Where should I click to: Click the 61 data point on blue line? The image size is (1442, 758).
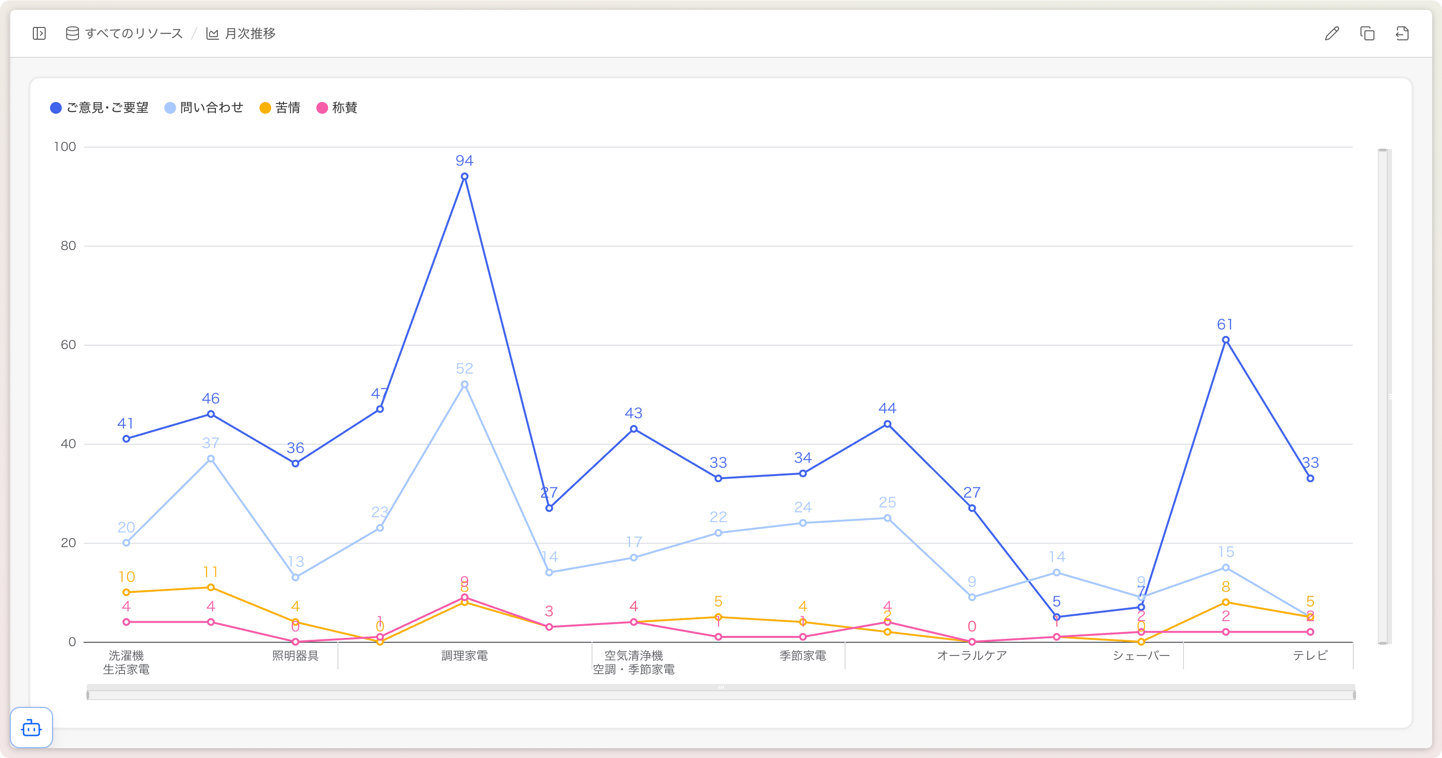pyautogui.click(x=1225, y=340)
